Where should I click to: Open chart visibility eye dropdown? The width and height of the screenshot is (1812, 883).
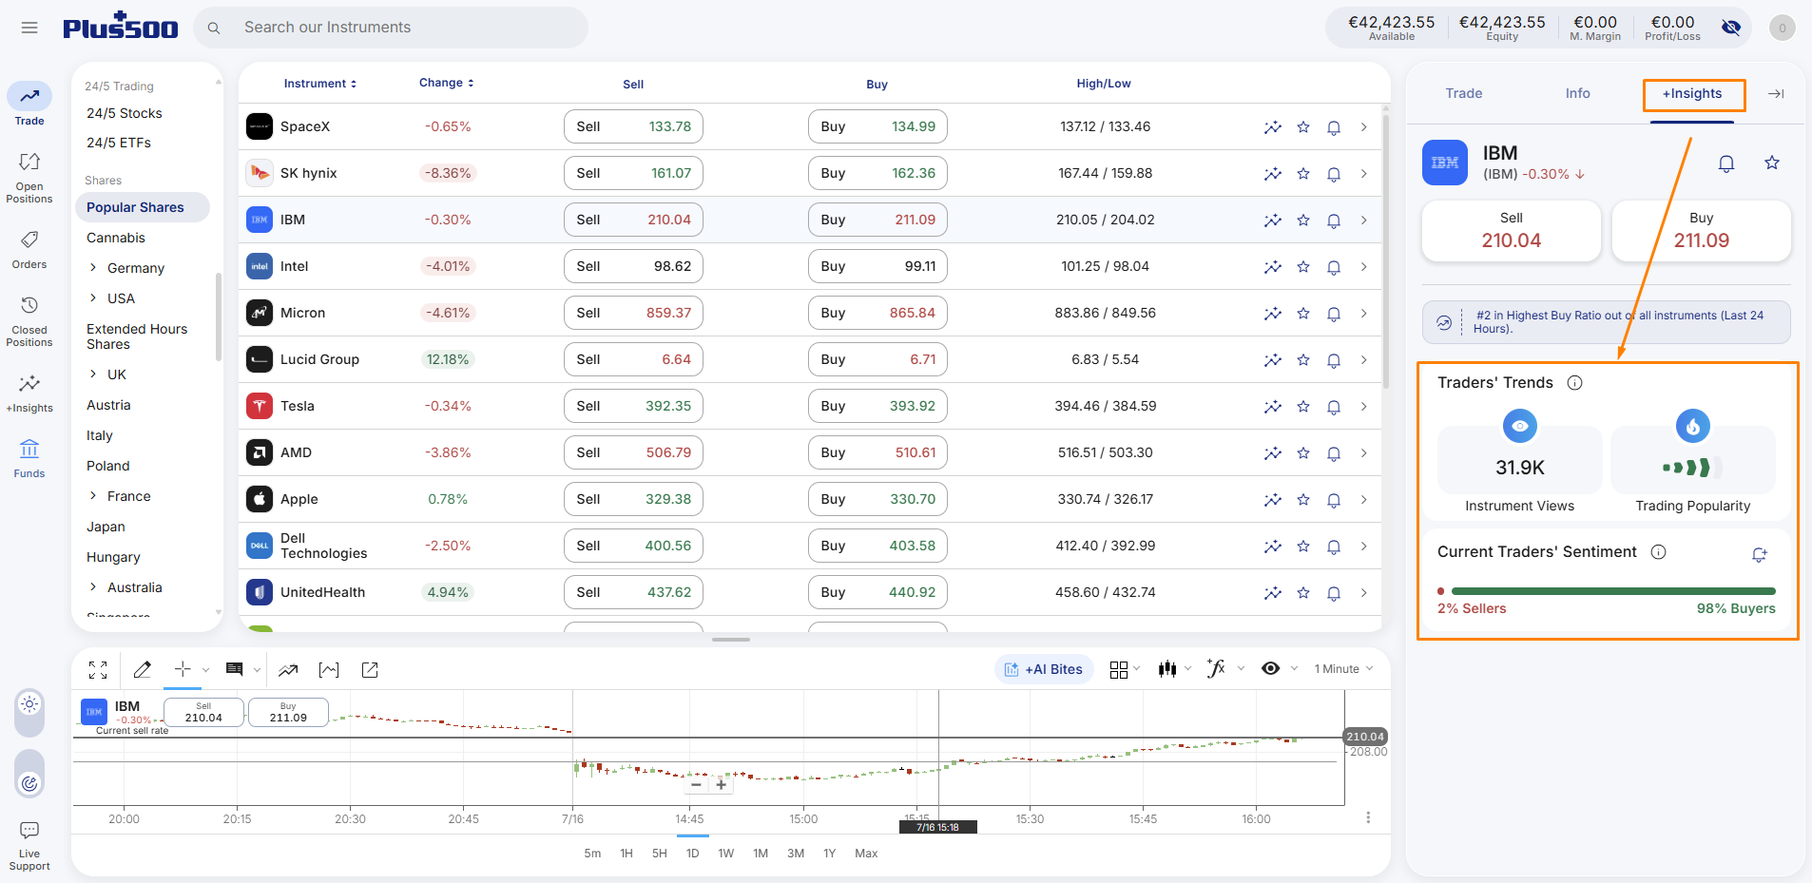[1279, 669]
